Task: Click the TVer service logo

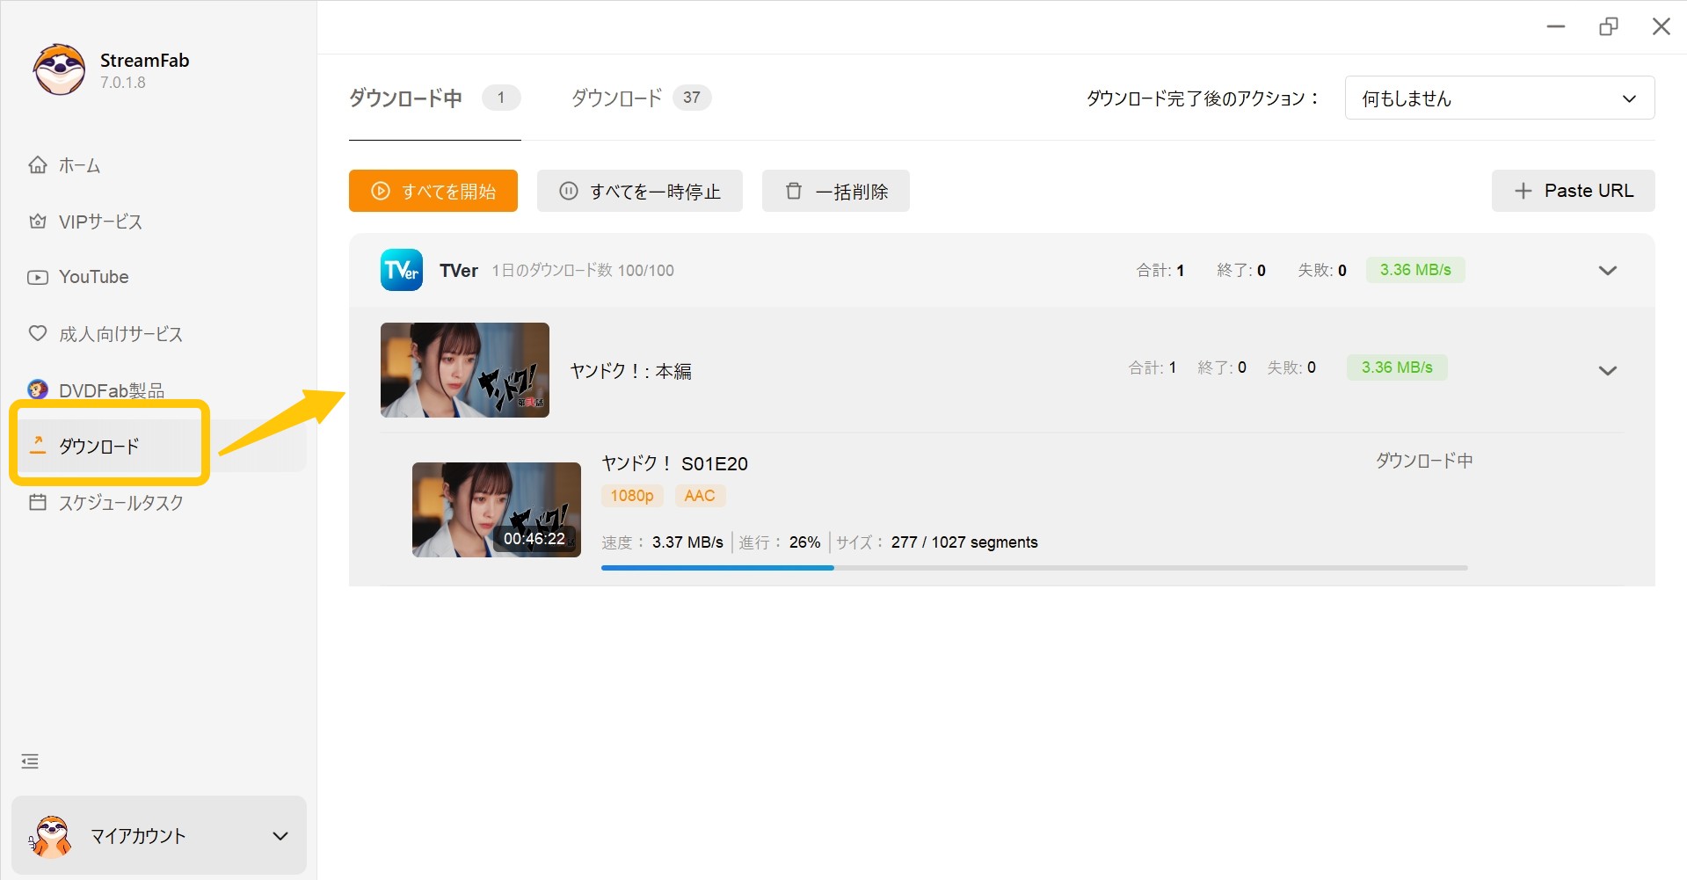Action: tap(401, 270)
